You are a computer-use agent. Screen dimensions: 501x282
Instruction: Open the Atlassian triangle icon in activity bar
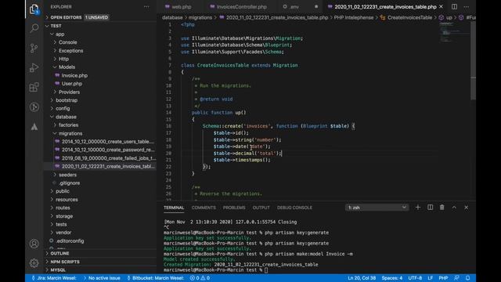point(34,127)
